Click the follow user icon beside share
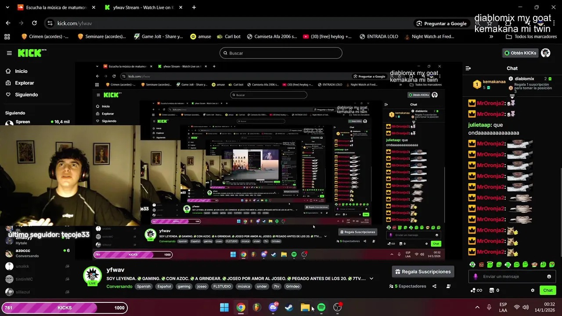This screenshot has width=562, height=316. click(448, 286)
